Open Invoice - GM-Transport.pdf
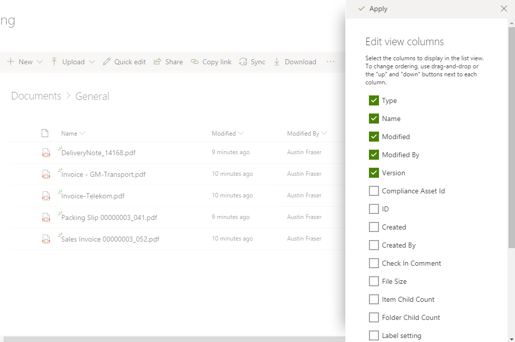The height and width of the screenshot is (342, 515). [103, 174]
